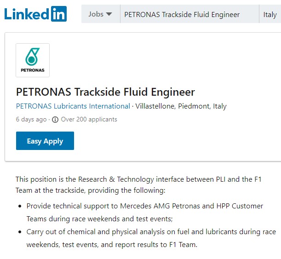Click the blue 'in' logo square
Screen dimensions: 281x259
pos(59,14)
